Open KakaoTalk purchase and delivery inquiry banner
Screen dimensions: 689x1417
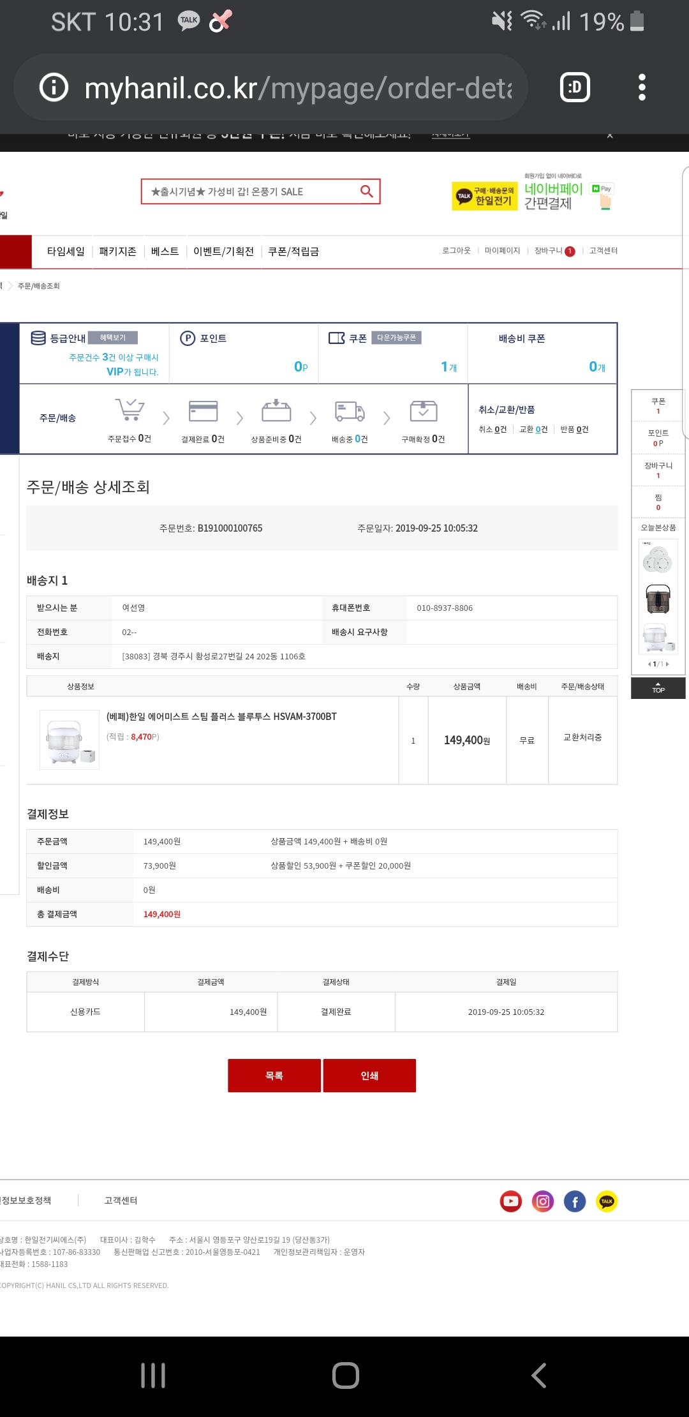click(485, 196)
